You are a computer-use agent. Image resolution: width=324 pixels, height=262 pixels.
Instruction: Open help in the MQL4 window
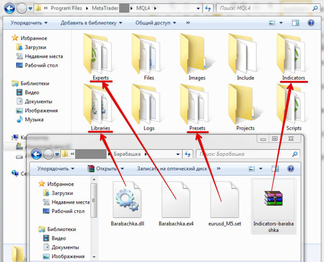311,23
